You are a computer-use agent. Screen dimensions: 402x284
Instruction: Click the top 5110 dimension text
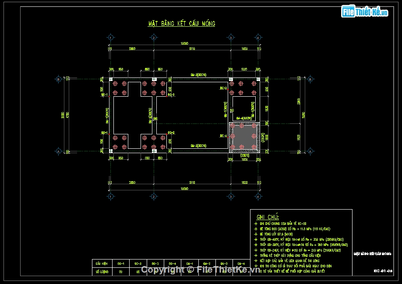click(192, 49)
